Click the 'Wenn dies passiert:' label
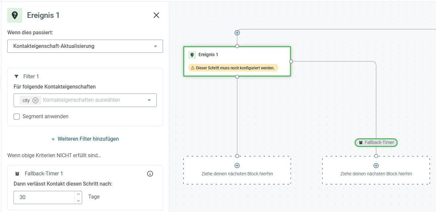 click(x=30, y=33)
